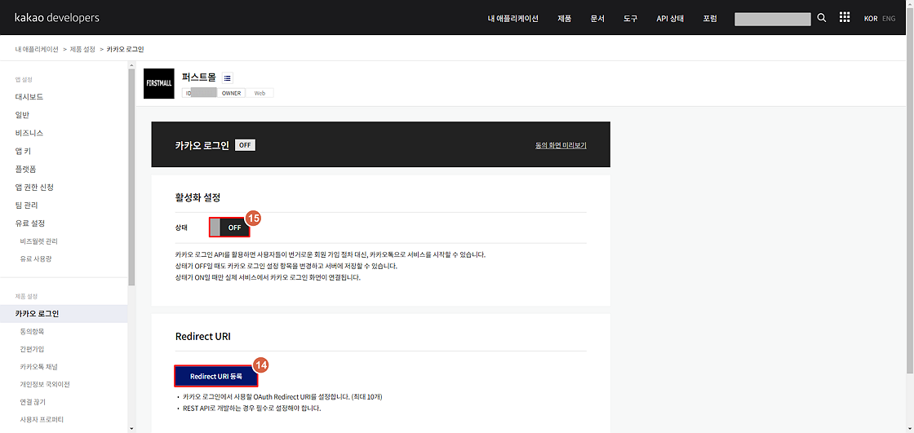Switch language to ENG
Screen dimensions: 914x433
(889, 19)
